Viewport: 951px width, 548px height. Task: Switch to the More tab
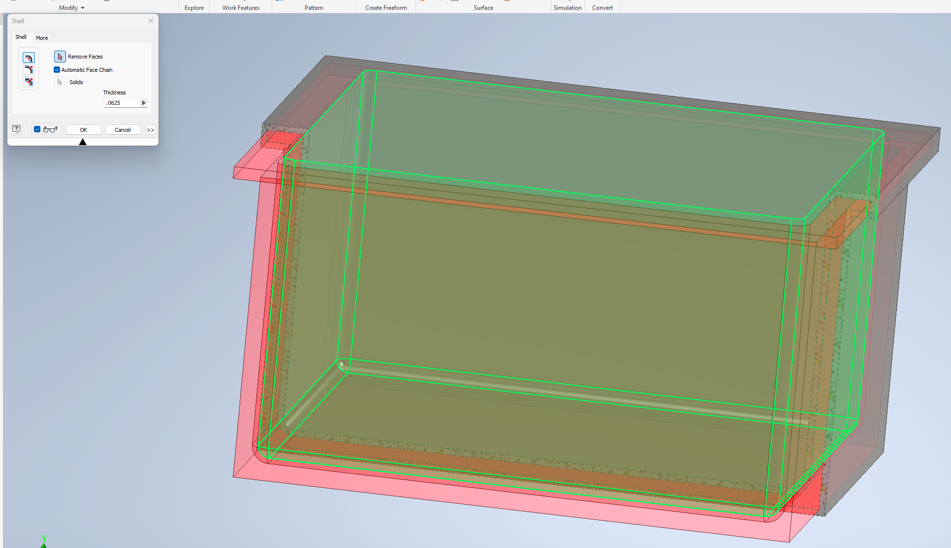pyautogui.click(x=42, y=38)
